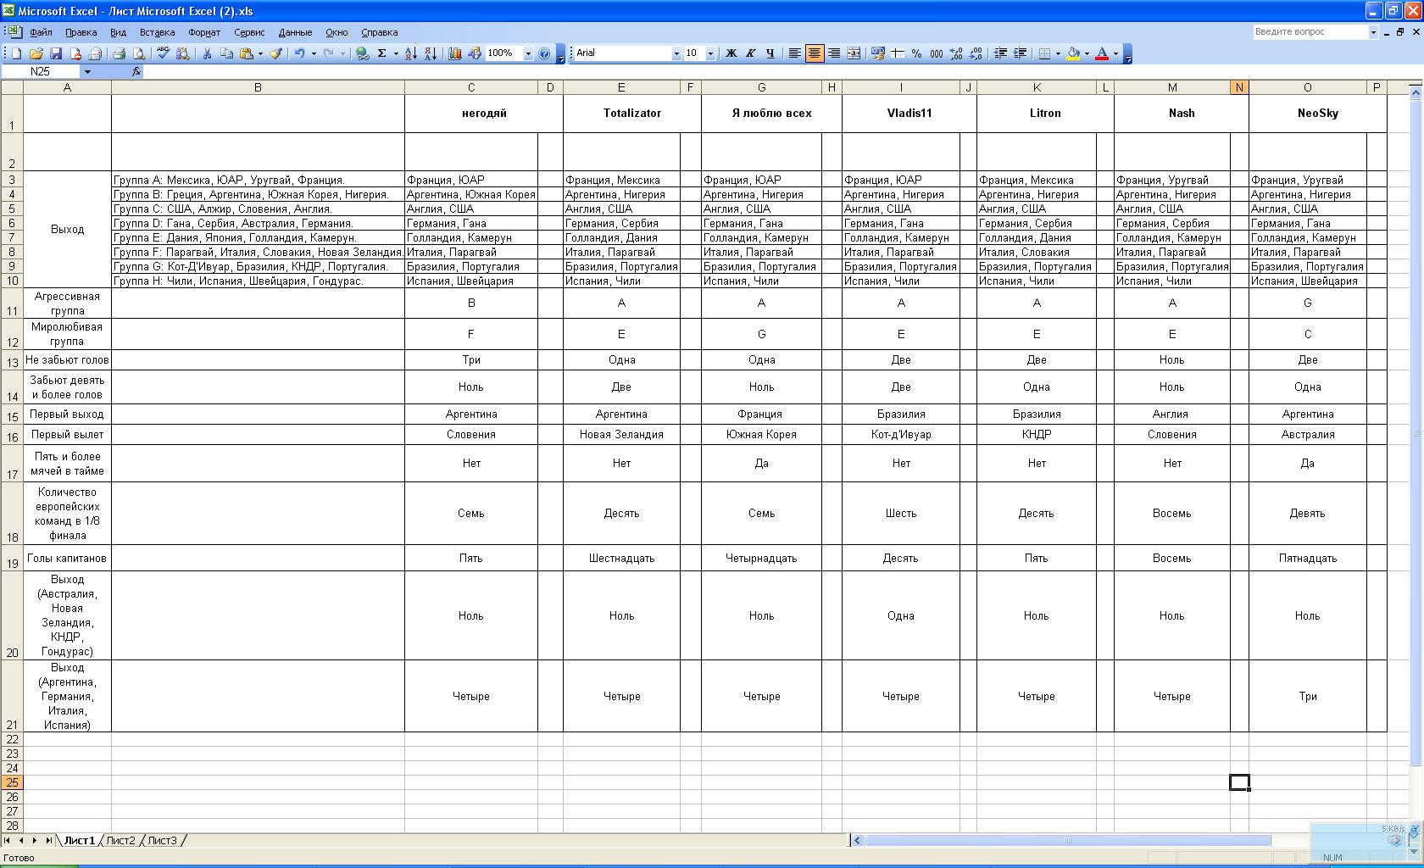Image resolution: width=1424 pixels, height=868 pixels.
Task: Select column C header
Action: (x=471, y=87)
